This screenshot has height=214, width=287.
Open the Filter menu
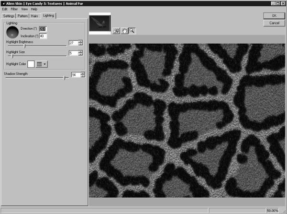tap(14, 9)
